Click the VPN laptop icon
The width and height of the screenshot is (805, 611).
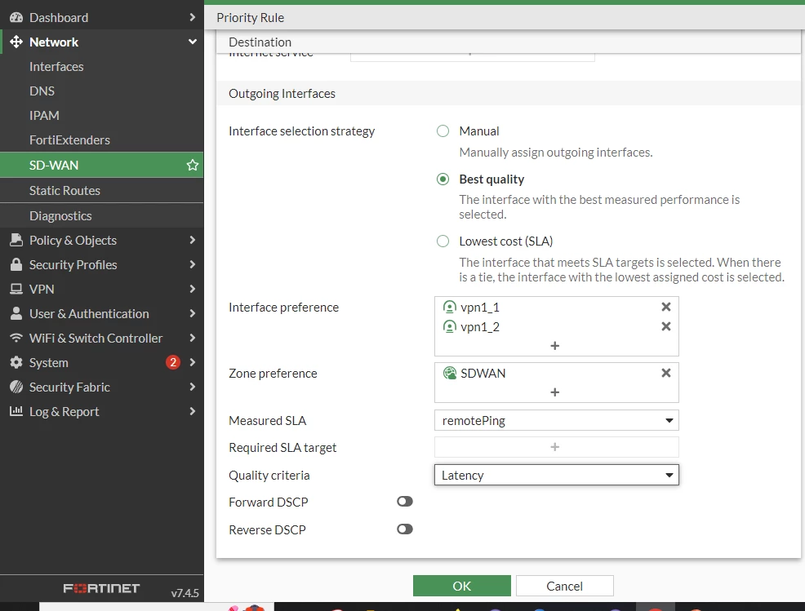tap(16, 290)
